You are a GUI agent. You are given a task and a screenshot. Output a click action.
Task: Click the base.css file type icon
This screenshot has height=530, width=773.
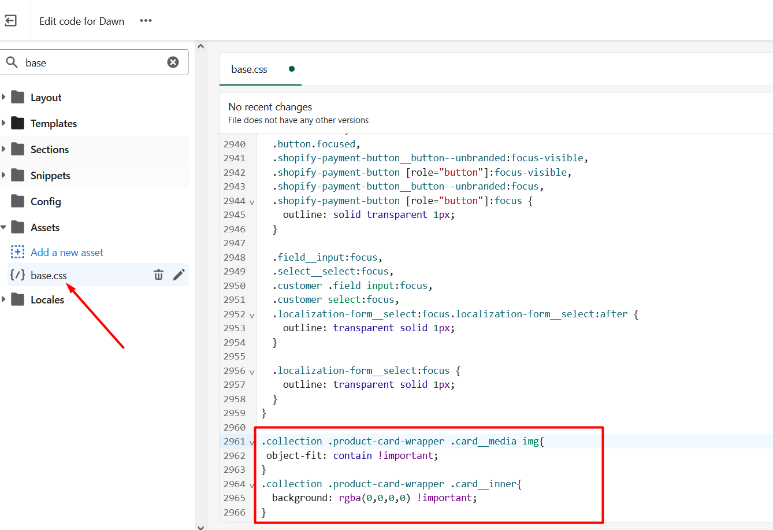click(x=18, y=275)
